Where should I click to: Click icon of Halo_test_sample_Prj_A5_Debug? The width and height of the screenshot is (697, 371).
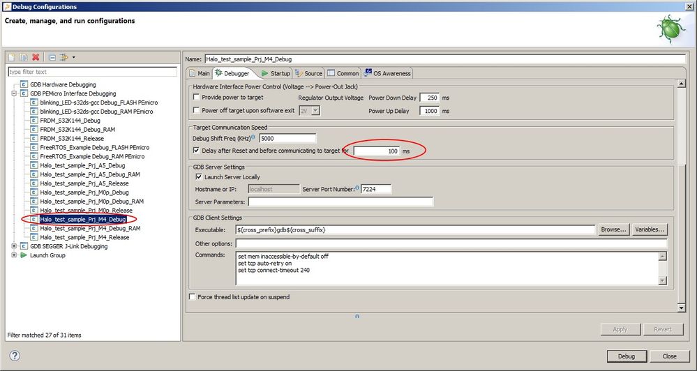pos(33,165)
